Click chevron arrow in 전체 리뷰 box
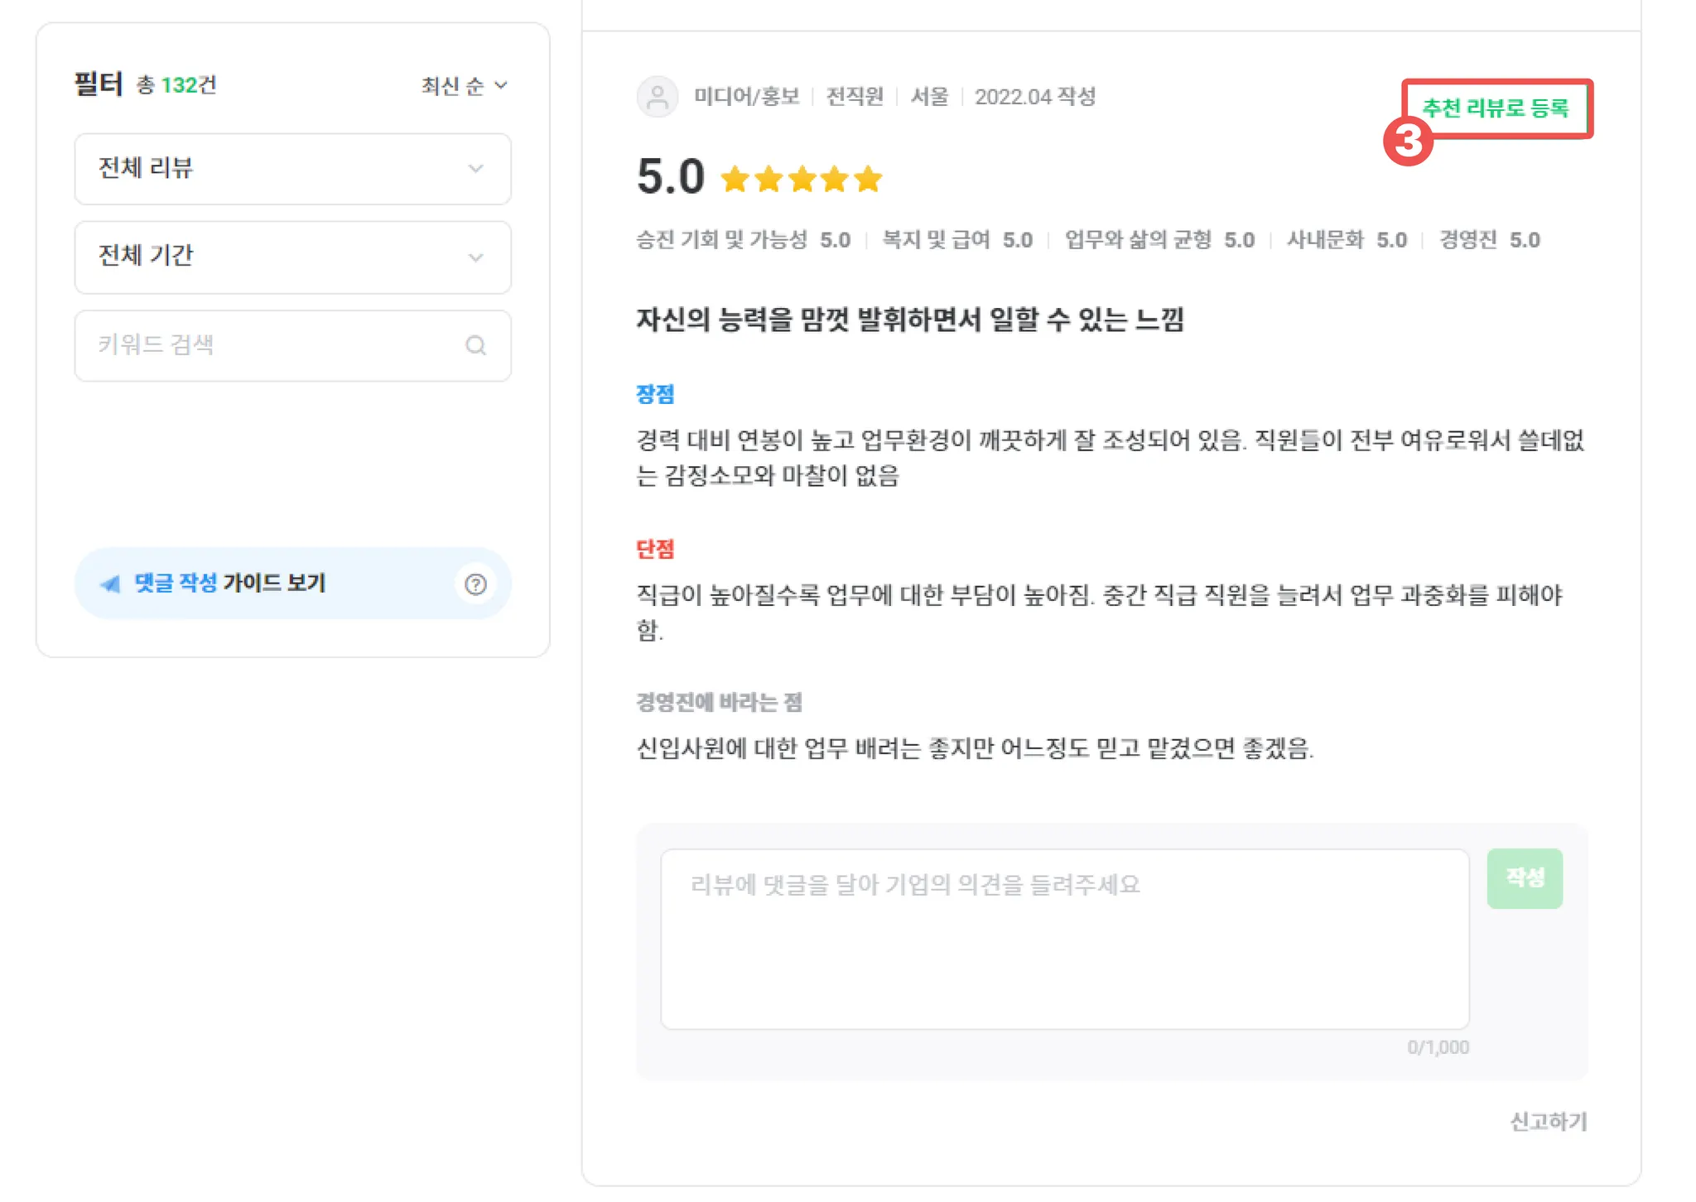1696x1202 pixels. click(x=475, y=169)
